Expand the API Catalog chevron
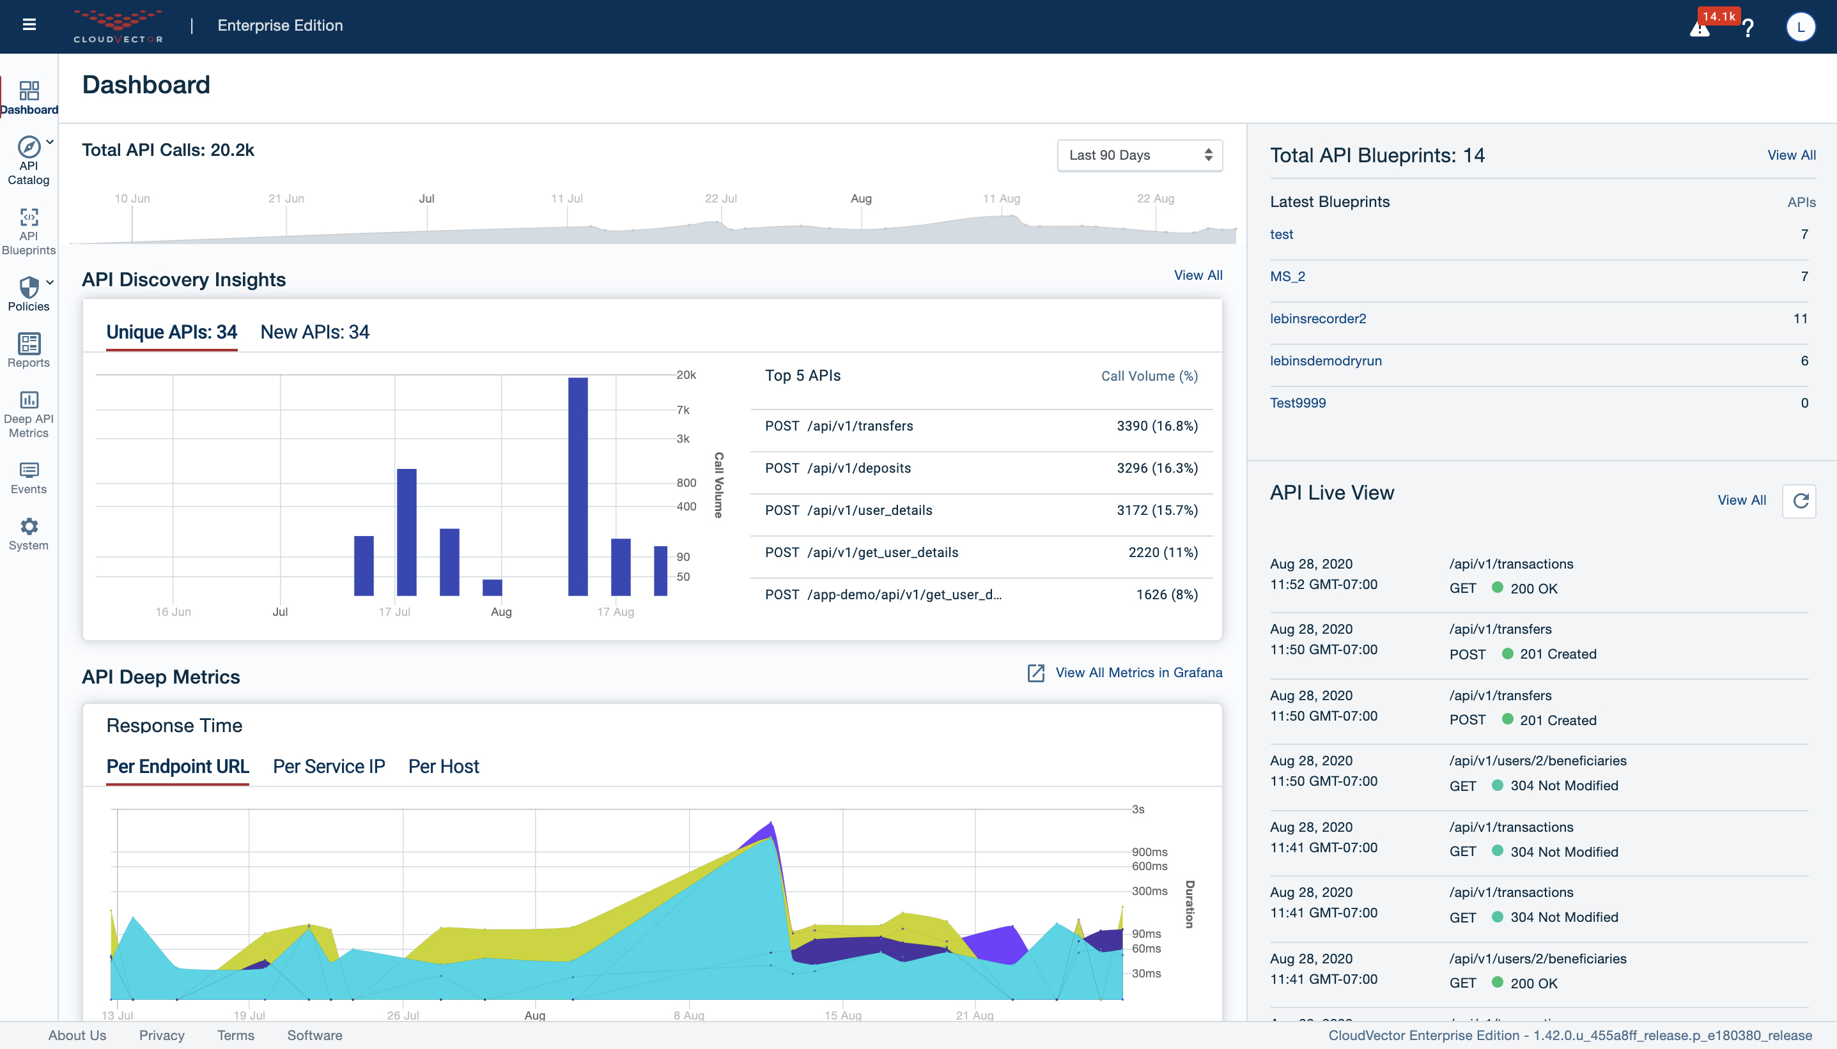Viewport: 1837px width, 1049px height. click(49, 141)
